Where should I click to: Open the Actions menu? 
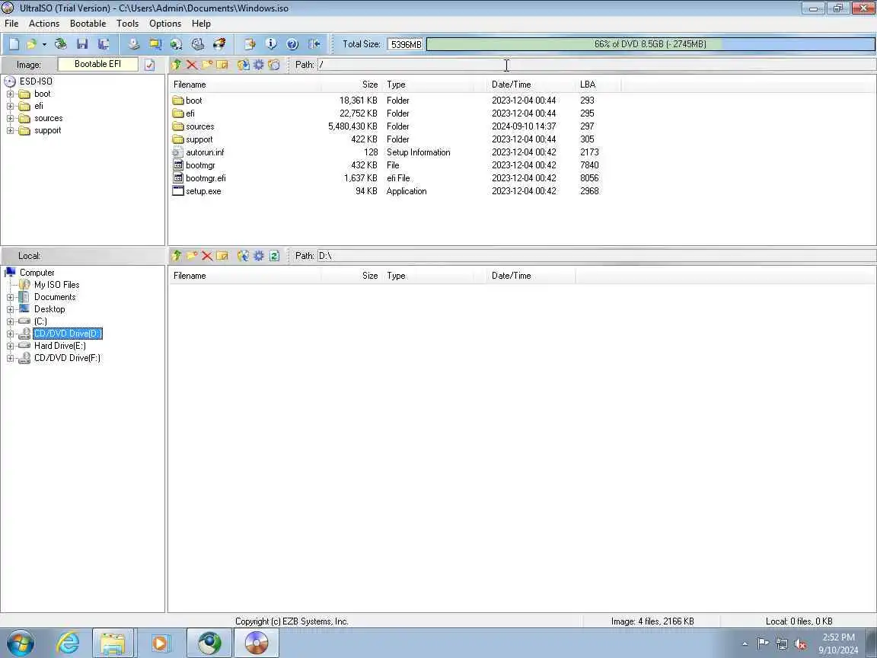[44, 24]
